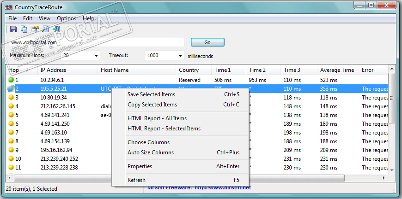This screenshot has height=199, width=402.
Task: Click the yellow status ball for hop 8
Action: point(11,141)
